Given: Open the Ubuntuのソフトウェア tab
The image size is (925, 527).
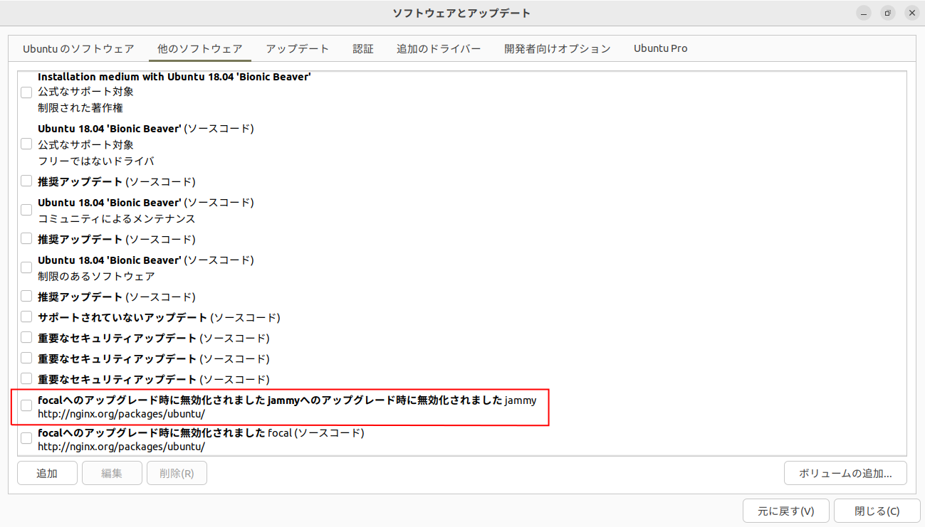Looking at the screenshot, I should click(x=78, y=49).
